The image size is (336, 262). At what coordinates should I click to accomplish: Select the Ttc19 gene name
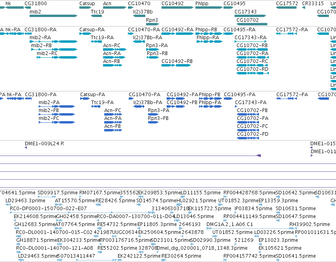click(97, 12)
